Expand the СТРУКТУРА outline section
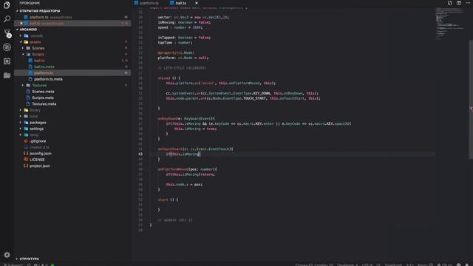The height and width of the screenshot is (266, 473). [30, 259]
